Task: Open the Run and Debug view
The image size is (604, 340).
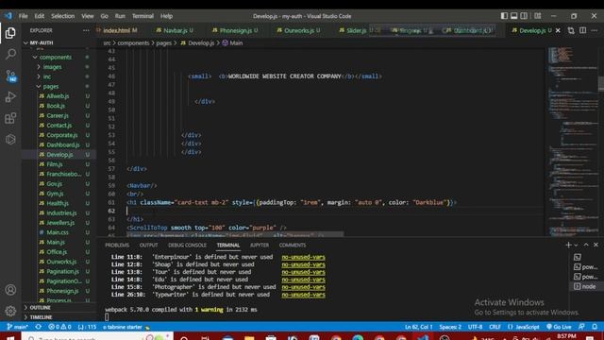Action: pyautogui.click(x=10, y=96)
